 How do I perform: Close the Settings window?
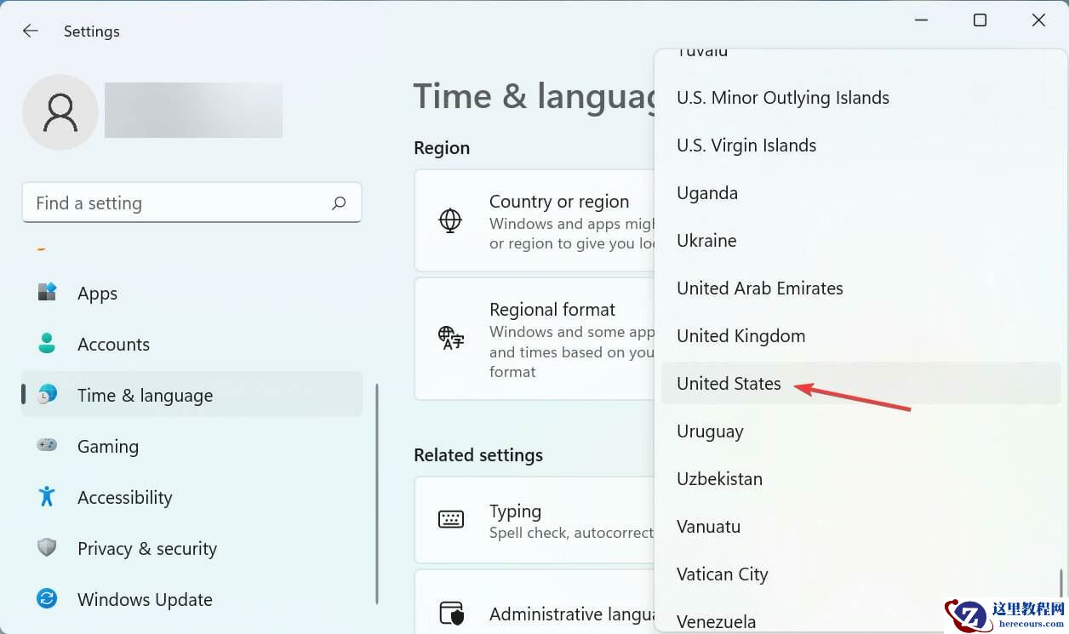tap(1038, 20)
